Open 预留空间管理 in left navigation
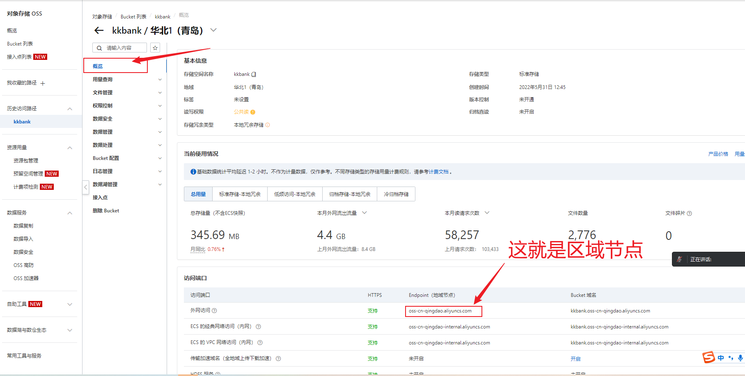 coord(28,174)
